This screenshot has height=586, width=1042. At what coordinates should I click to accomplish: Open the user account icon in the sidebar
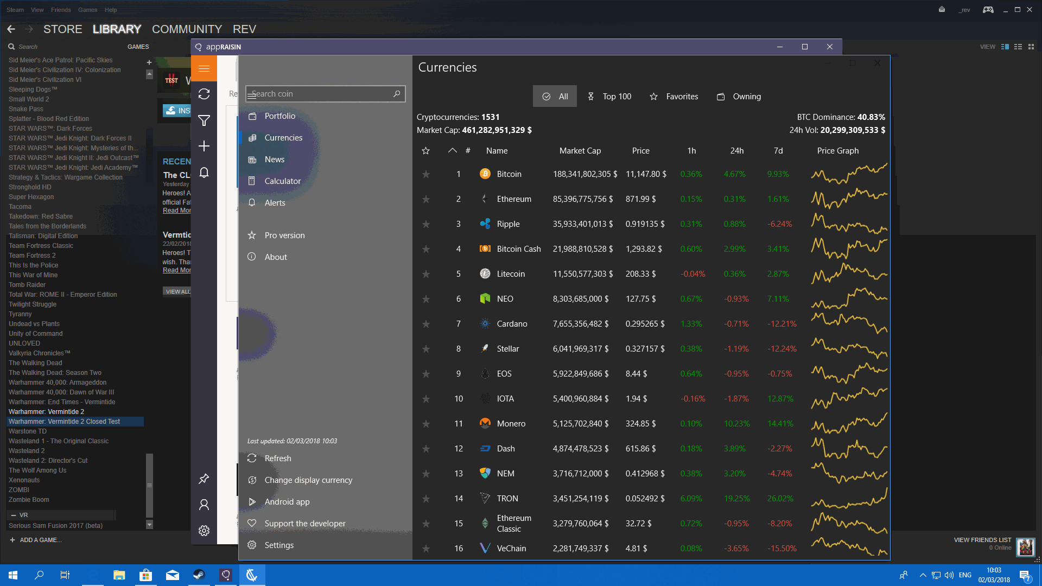(204, 505)
